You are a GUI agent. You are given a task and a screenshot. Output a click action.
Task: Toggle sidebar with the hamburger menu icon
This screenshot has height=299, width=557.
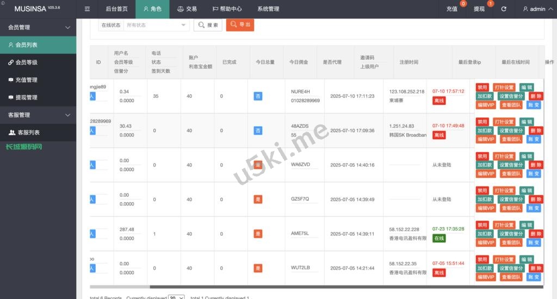(87, 9)
